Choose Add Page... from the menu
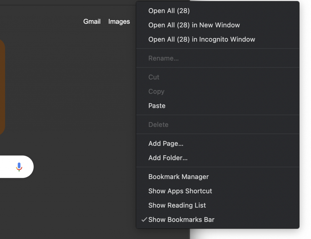This screenshot has height=239, width=311. click(x=166, y=143)
